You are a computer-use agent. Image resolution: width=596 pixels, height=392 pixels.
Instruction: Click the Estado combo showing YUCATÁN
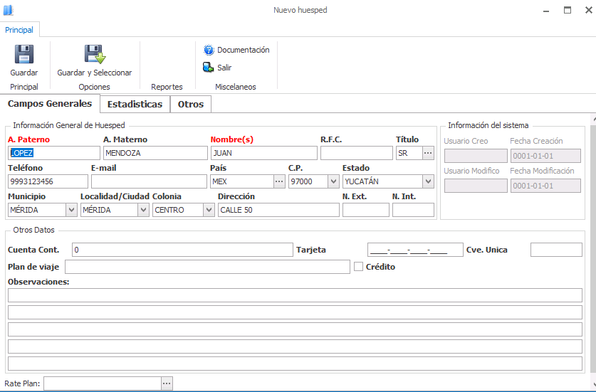(388, 181)
